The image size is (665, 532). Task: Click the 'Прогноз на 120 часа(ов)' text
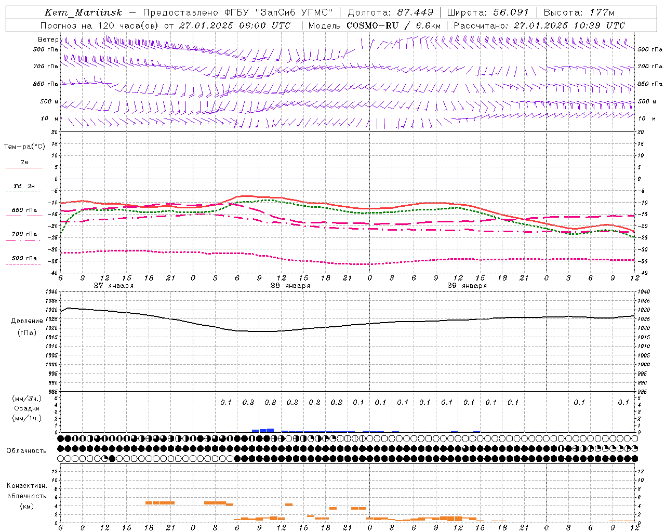[x=100, y=25]
